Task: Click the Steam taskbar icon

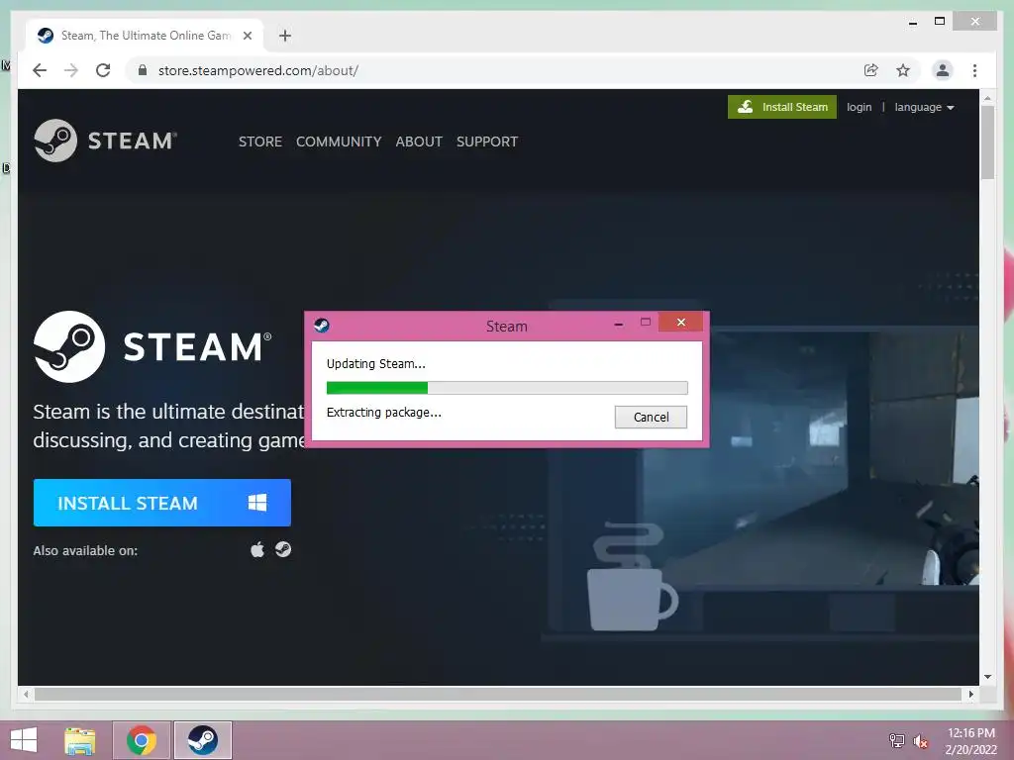Action: pyautogui.click(x=202, y=740)
